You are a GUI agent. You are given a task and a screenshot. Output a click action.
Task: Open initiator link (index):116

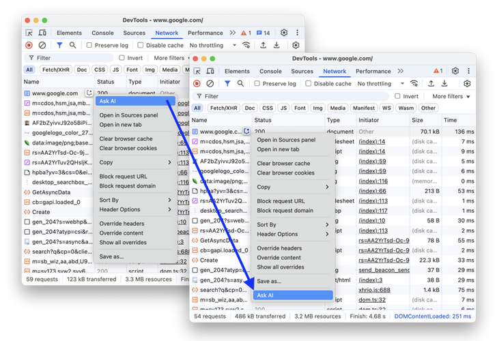[x=373, y=181]
